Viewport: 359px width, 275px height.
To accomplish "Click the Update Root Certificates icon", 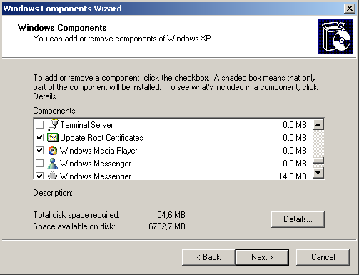I will click(x=53, y=137).
